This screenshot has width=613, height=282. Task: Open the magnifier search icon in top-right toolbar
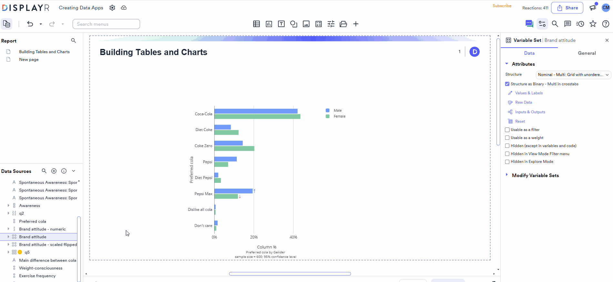coord(555,24)
